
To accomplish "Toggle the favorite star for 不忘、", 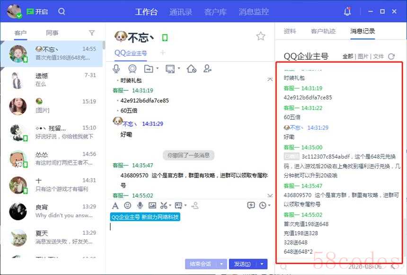I will (x=261, y=36).
